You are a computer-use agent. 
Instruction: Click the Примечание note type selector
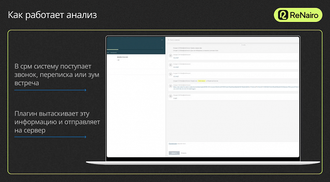[173, 144]
